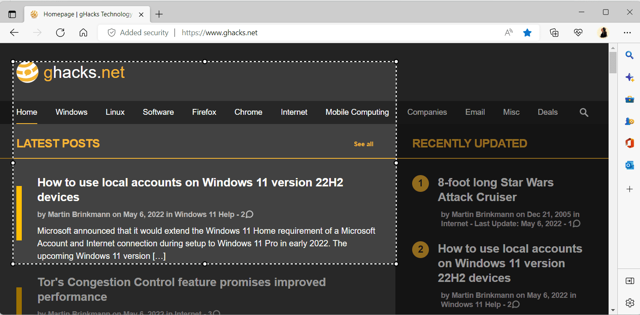Launch Copilot from the sidebar
The height and width of the screenshot is (315, 640).
pyautogui.click(x=630, y=77)
